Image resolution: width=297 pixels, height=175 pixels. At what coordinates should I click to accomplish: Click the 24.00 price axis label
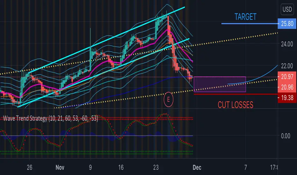(287, 44)
